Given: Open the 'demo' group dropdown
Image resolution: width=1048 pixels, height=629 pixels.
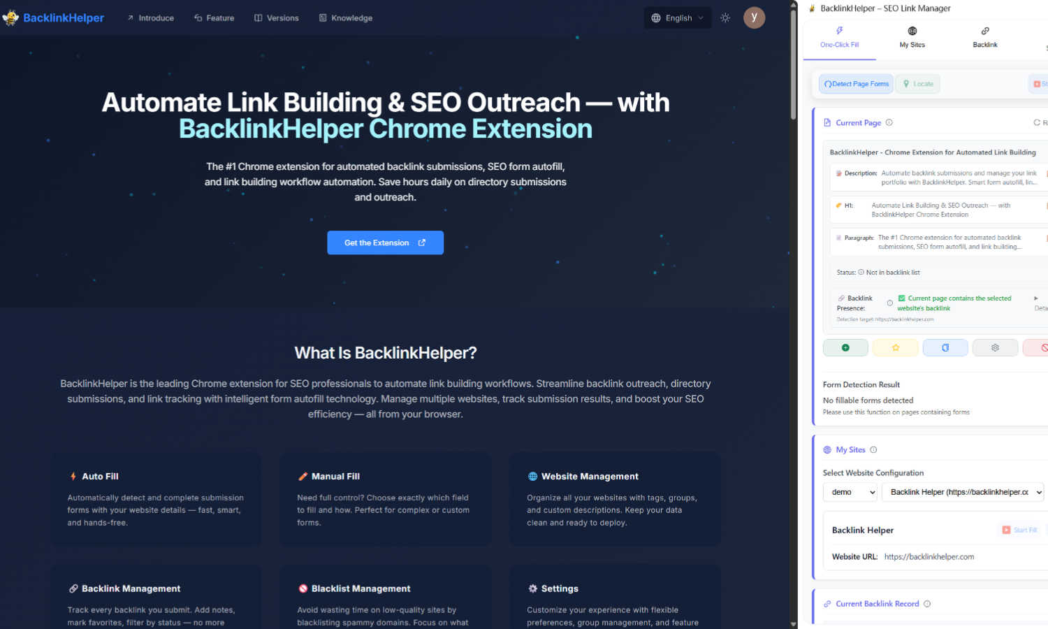Looking at the screenshot, I should pos(850,492).
